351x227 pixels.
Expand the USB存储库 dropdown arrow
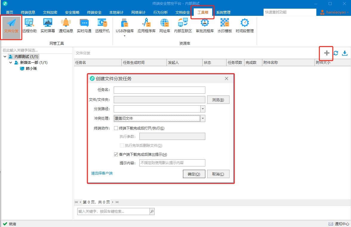pyautogui.click(x=125, y=36)
